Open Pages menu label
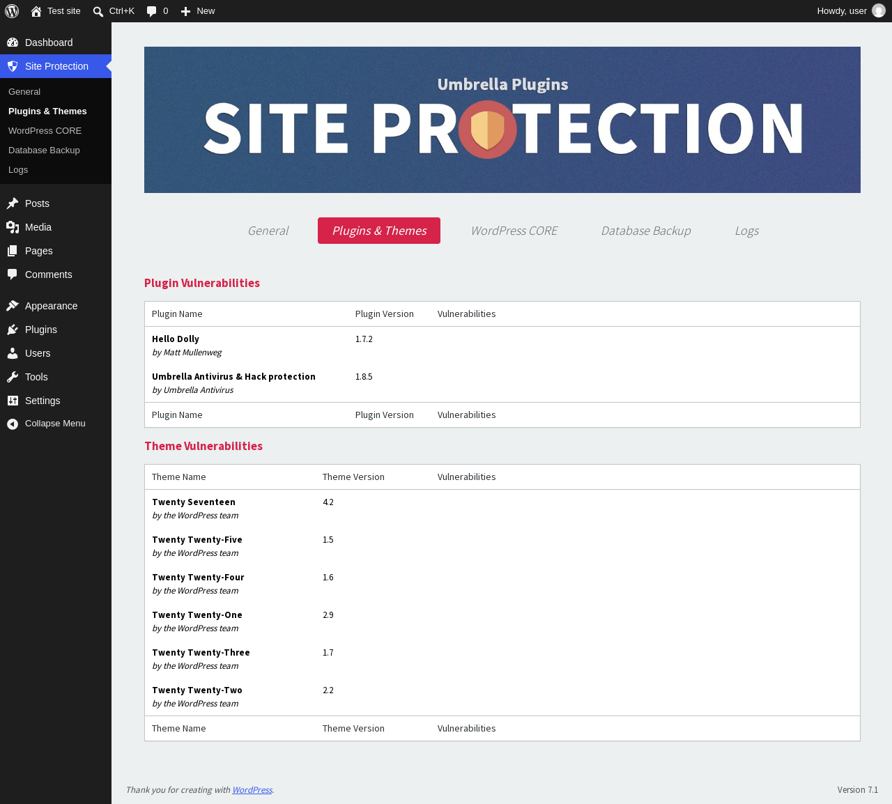This screenshot has height=804, width=892. coord(39,251)
